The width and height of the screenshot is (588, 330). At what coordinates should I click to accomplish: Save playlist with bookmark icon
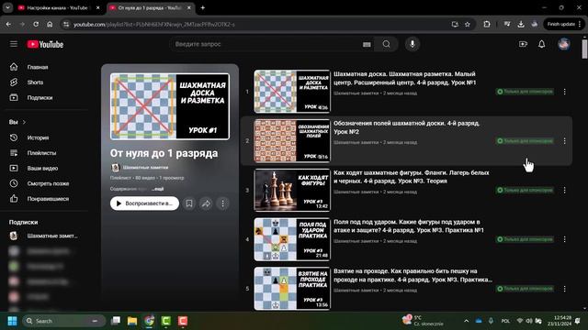(189, 203)
